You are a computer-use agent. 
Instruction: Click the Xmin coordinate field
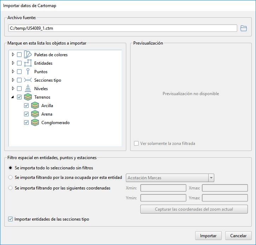click(x=163, y=188)
